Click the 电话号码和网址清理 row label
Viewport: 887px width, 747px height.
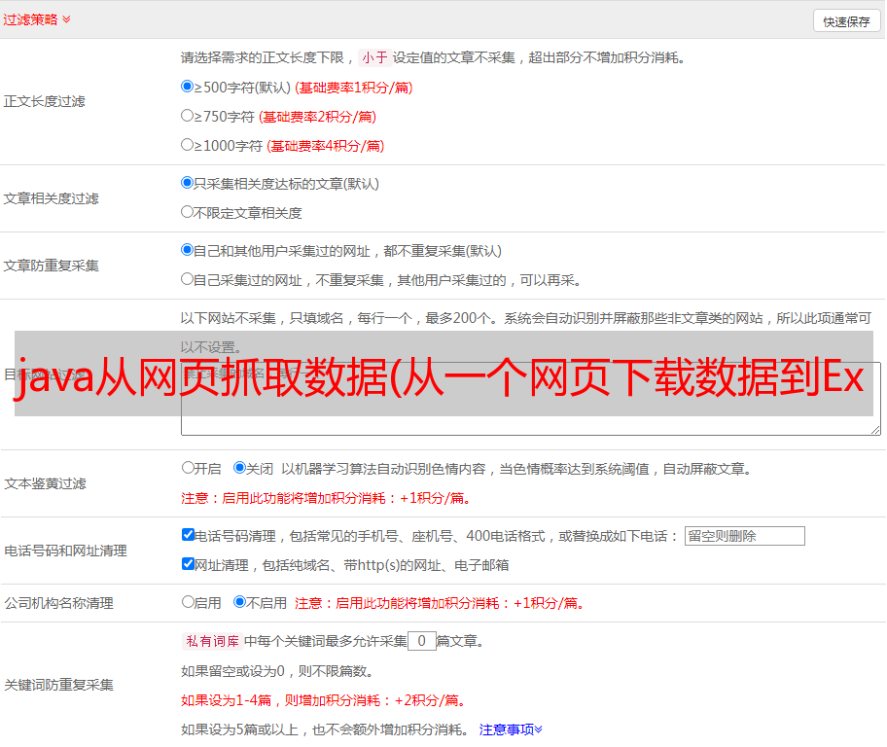[65, 551]
